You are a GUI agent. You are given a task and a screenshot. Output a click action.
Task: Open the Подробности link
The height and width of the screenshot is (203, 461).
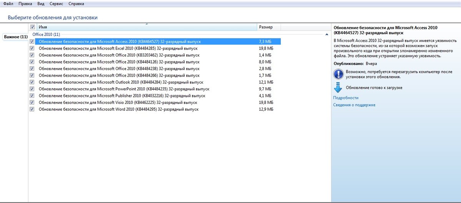pyautogui.click(x=346, y=98)
